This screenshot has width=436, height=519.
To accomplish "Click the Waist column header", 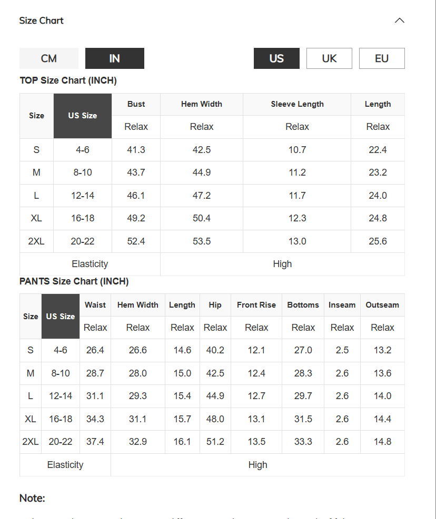I will (95, 305).
